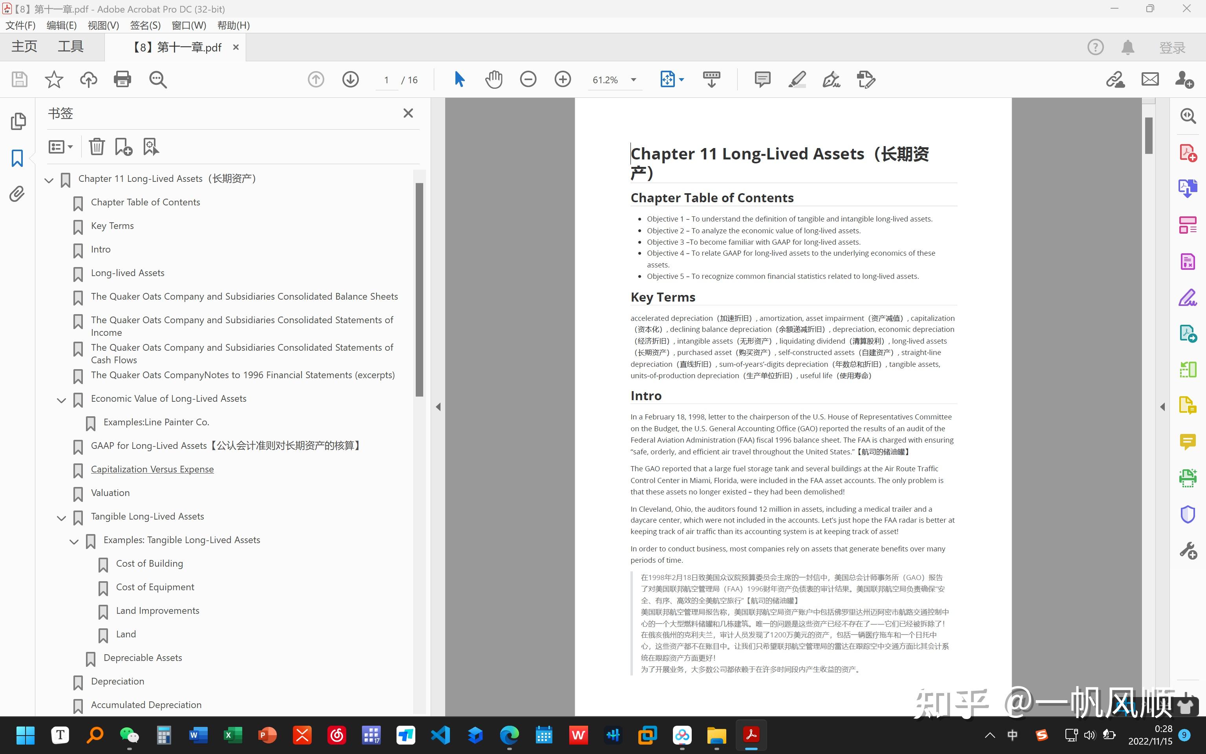Delete the selected bookmark
The width and height of the screenshot is (1206, 754).
point(97,146)
